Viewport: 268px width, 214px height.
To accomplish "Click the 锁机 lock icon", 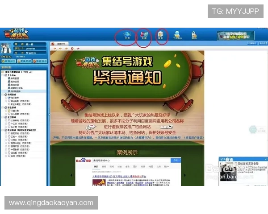I will [x=194, y=35].
